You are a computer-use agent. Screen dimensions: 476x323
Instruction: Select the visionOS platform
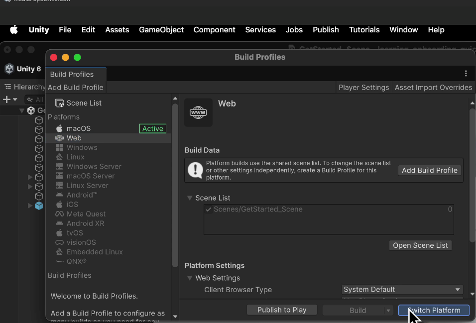109,242
